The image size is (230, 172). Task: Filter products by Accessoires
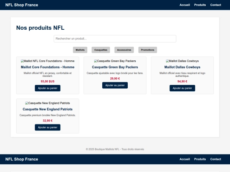[x=124, y=50]
